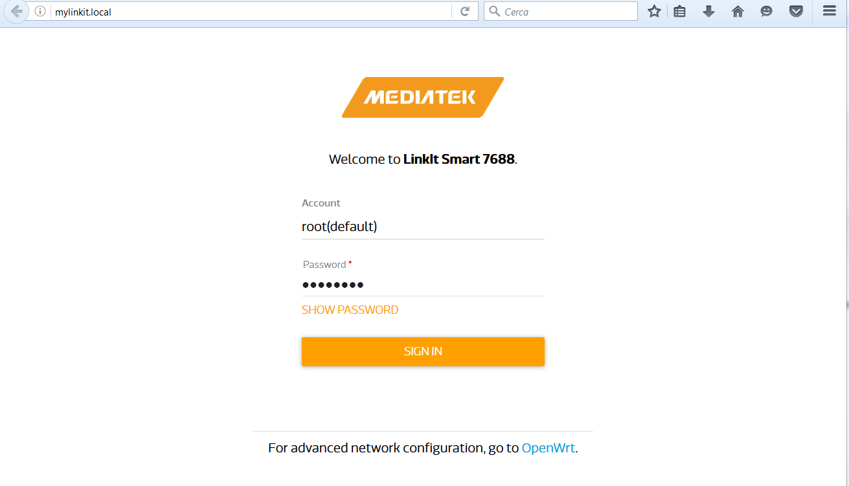
Task: Click the search magnifier icon
Action: 494,12
